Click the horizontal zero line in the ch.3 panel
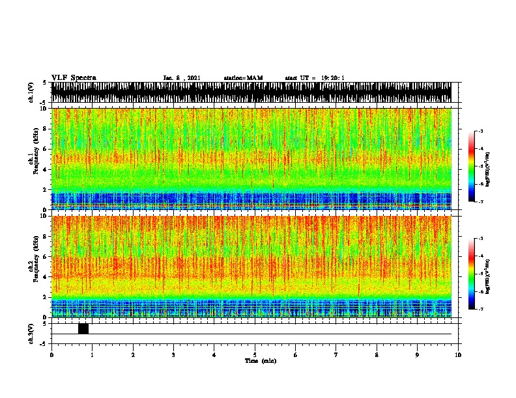 (251, 334)
